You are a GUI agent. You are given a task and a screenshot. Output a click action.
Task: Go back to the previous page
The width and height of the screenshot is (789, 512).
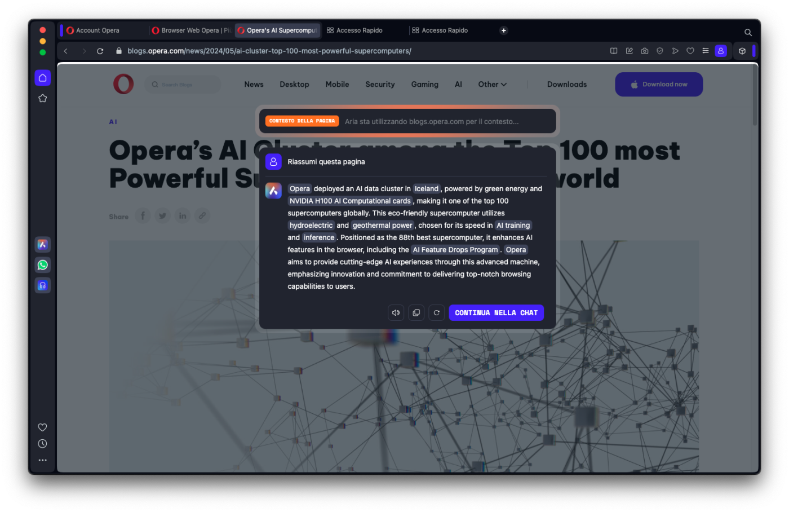[66, 51]
